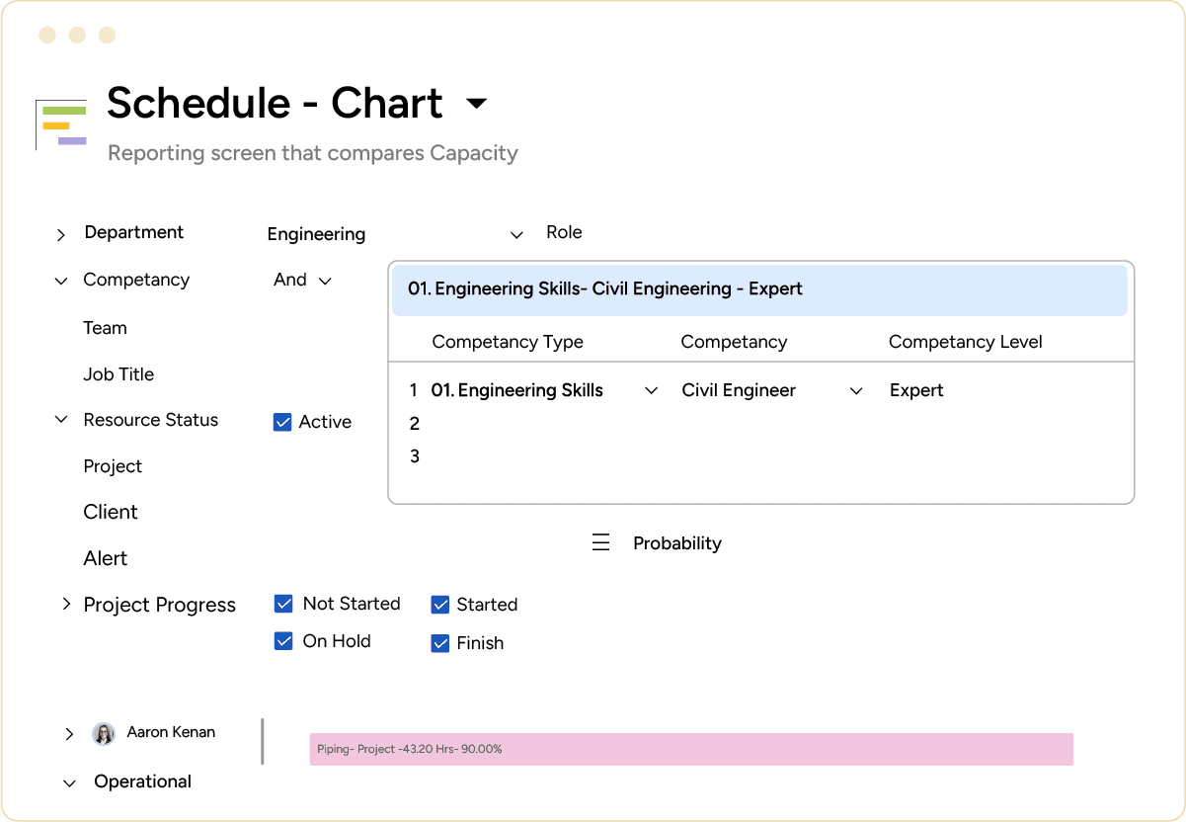Expand the Department filter section
Viewport: 1186px width, 822px height.
click(60, 234)
